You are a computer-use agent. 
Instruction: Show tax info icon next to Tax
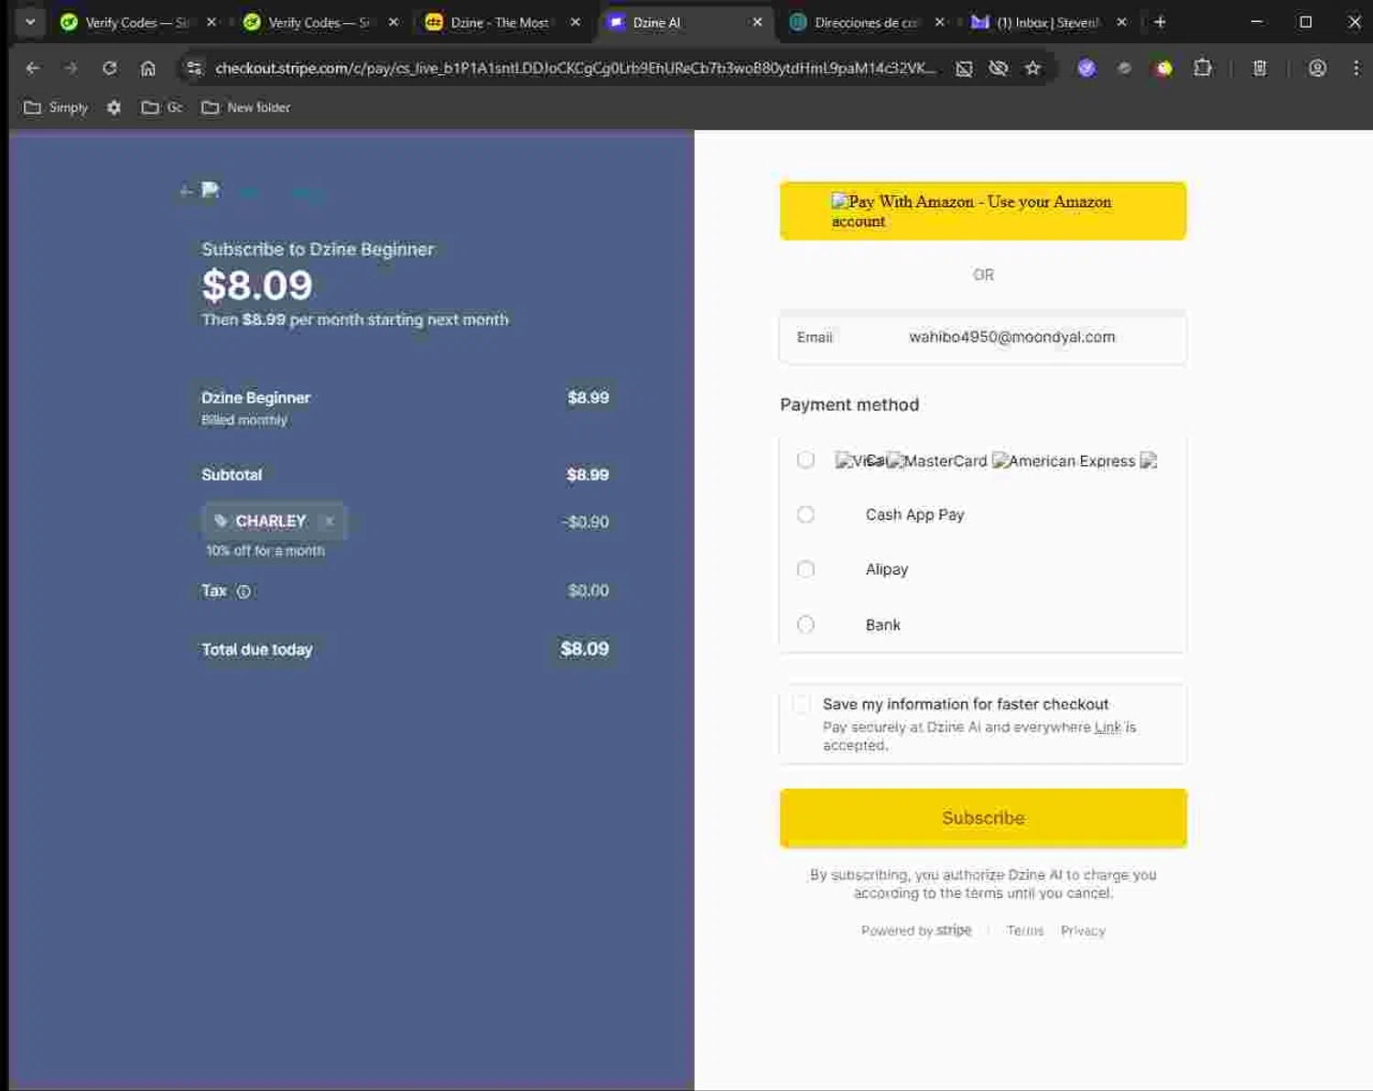point(243,591)
